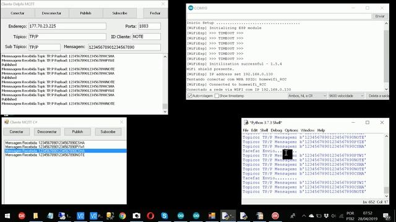Viewport: 396px width, 222px height.
Task: Open the Ambos, NL e CR dropdown
Action: (307, 96)
